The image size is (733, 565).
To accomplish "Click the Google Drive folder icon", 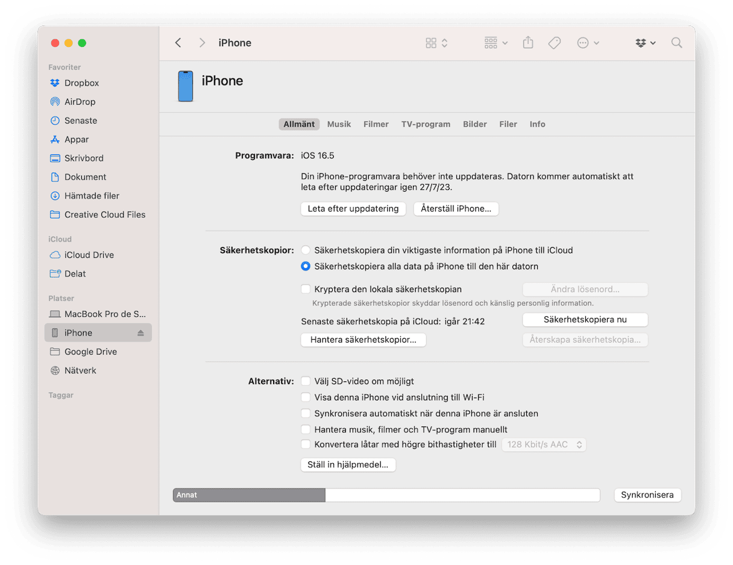I will pos(55,352).
